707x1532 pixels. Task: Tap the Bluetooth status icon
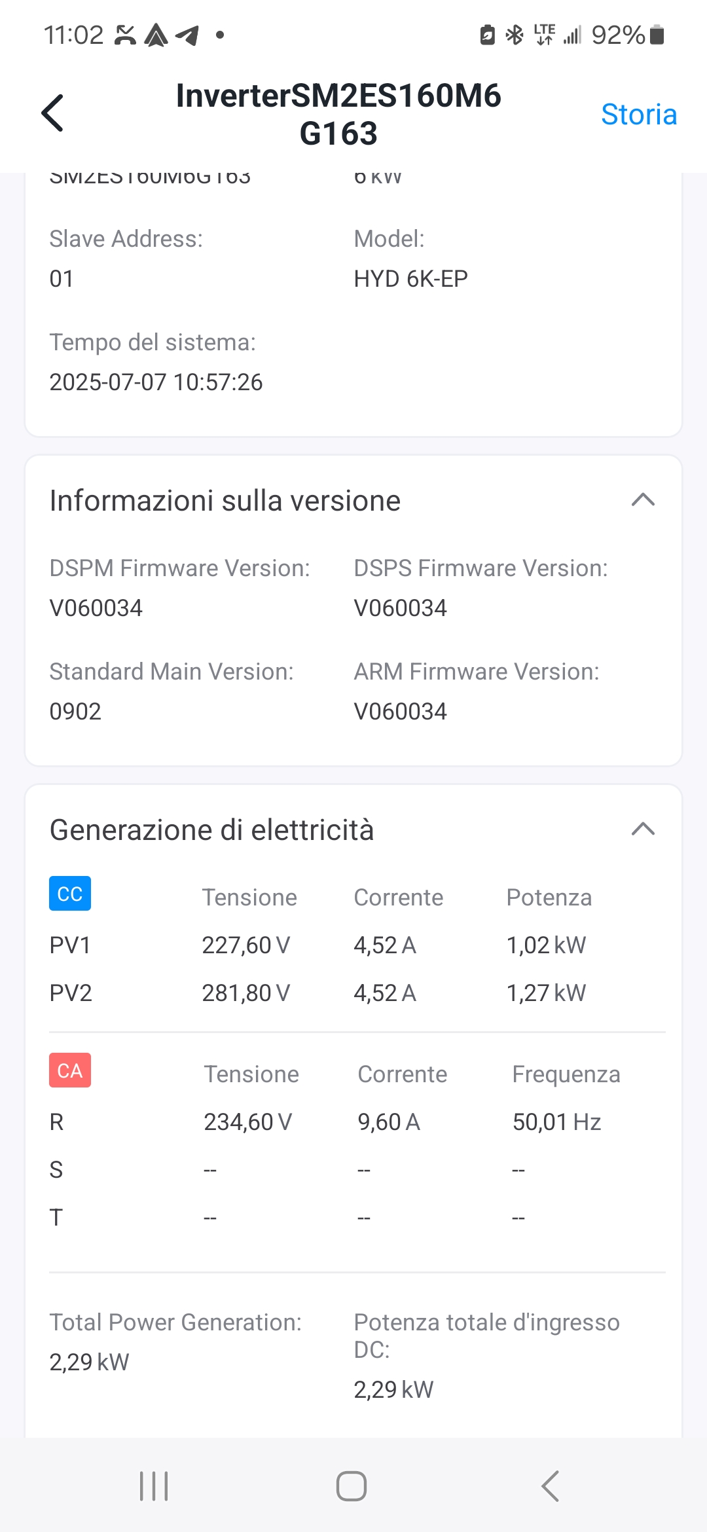click(x=515, y=35)
